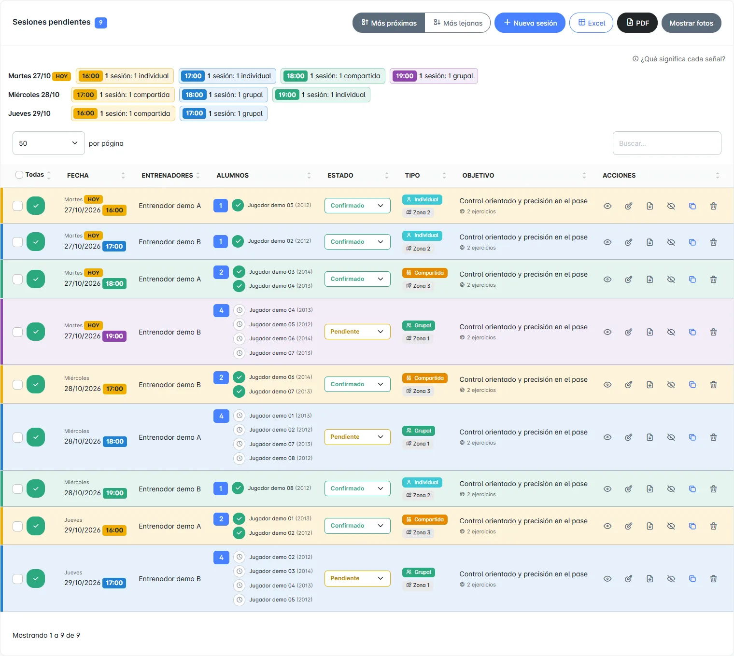Tick the Todas select-all checkbox

pos(19,175)
